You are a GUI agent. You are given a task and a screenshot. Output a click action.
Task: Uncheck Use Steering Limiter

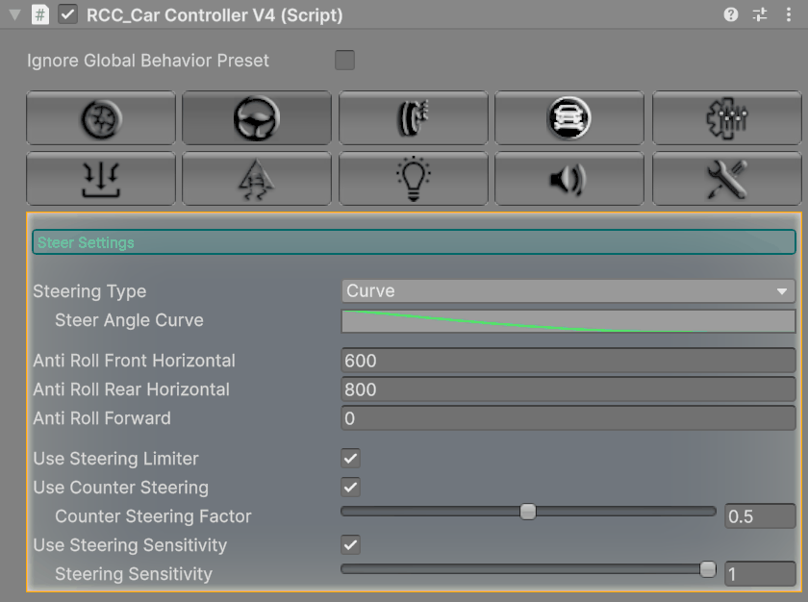coord(350,459)
